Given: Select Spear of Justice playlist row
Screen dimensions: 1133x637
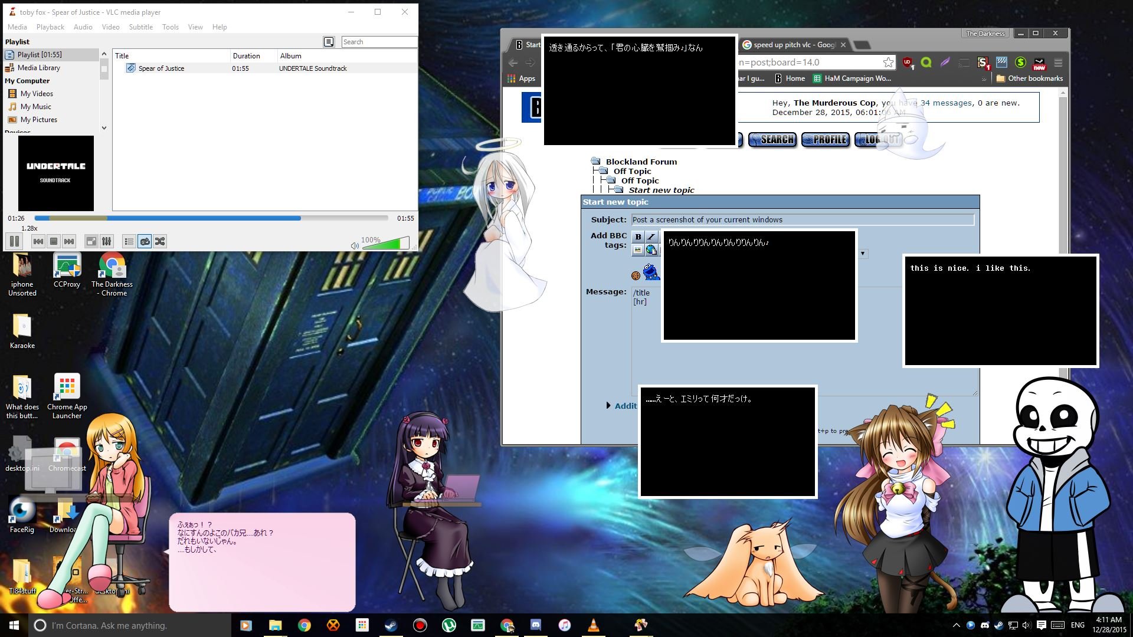Looking at the screenshot, I should tap(265, 68).
